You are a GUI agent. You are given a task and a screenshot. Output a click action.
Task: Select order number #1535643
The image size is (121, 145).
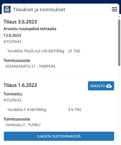tap(12, 42)
